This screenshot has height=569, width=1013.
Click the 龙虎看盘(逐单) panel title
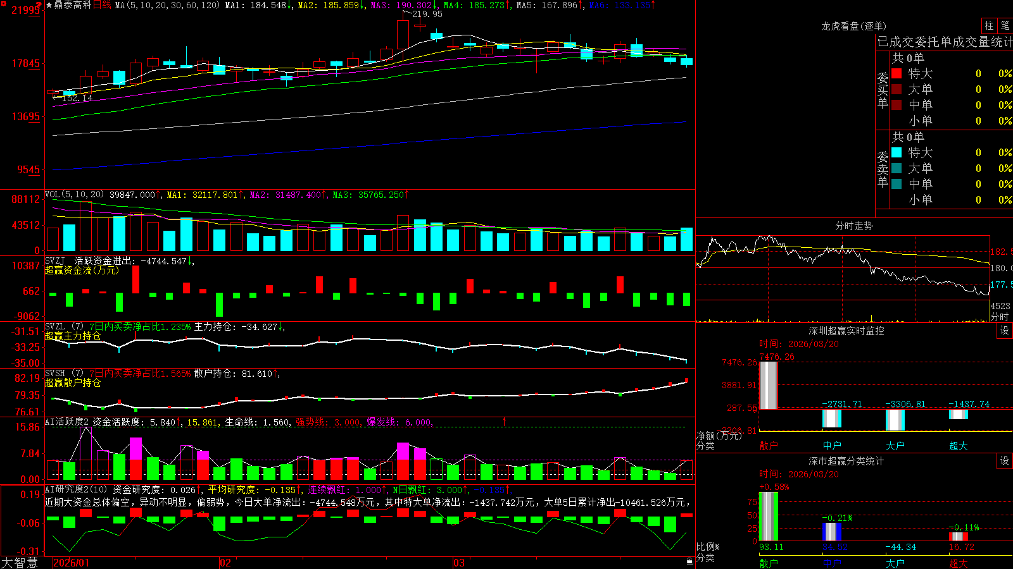pyautogui.click(x=853, y=26)
